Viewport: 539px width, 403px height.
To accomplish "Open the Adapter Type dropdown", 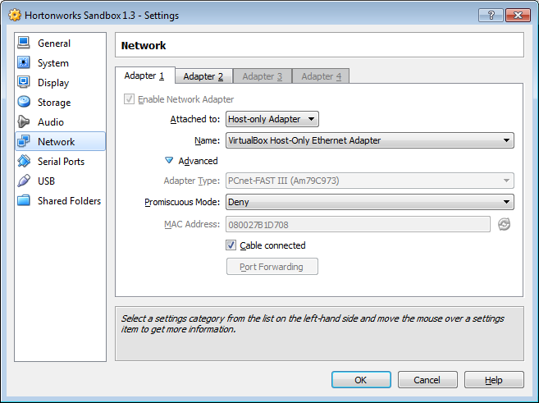I will pyautogui.click(x=370, y=181).
